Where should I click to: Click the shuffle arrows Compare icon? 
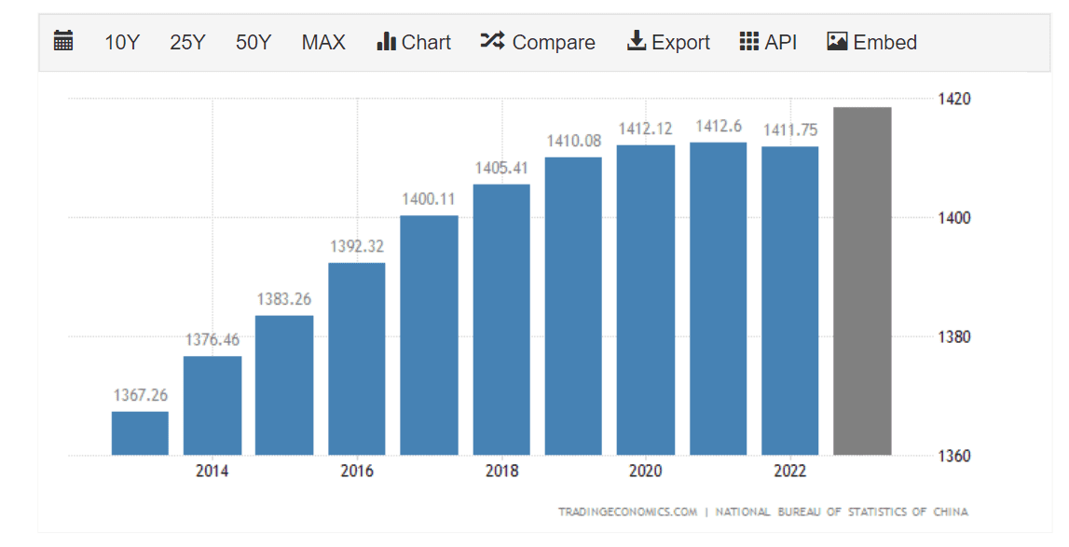(492, 41)
